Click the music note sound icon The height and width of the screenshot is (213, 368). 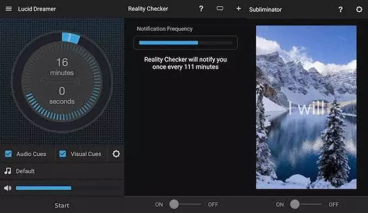click(x=8, y=171)
